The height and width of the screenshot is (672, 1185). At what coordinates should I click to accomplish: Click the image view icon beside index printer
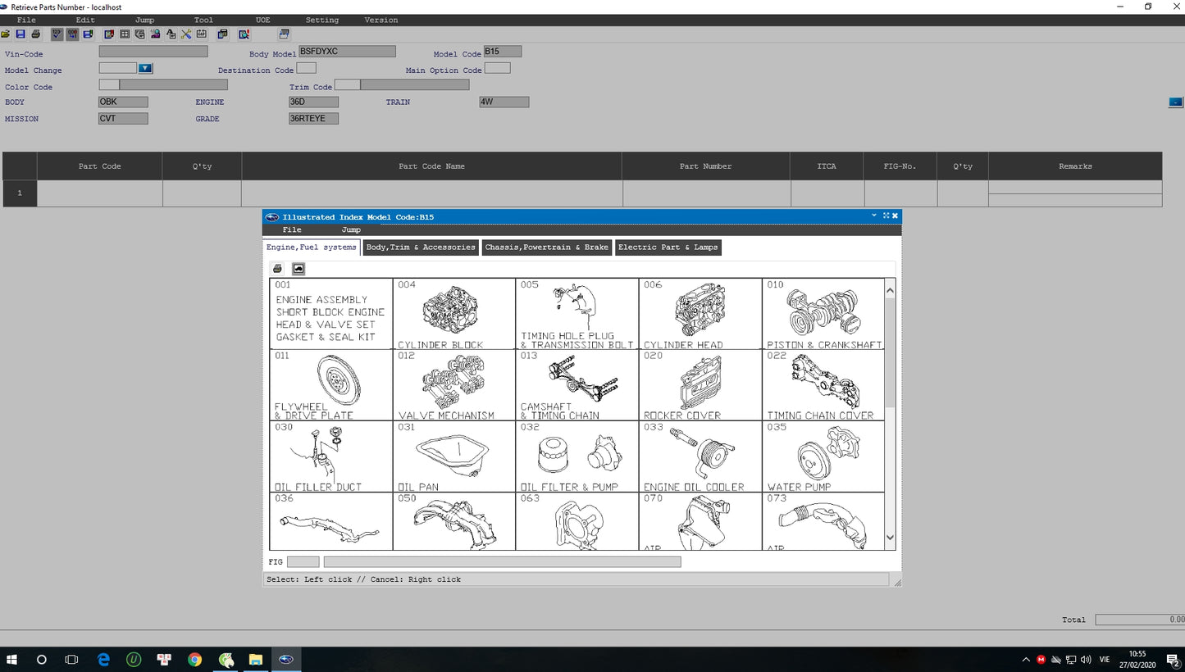[x=299, y=269]
